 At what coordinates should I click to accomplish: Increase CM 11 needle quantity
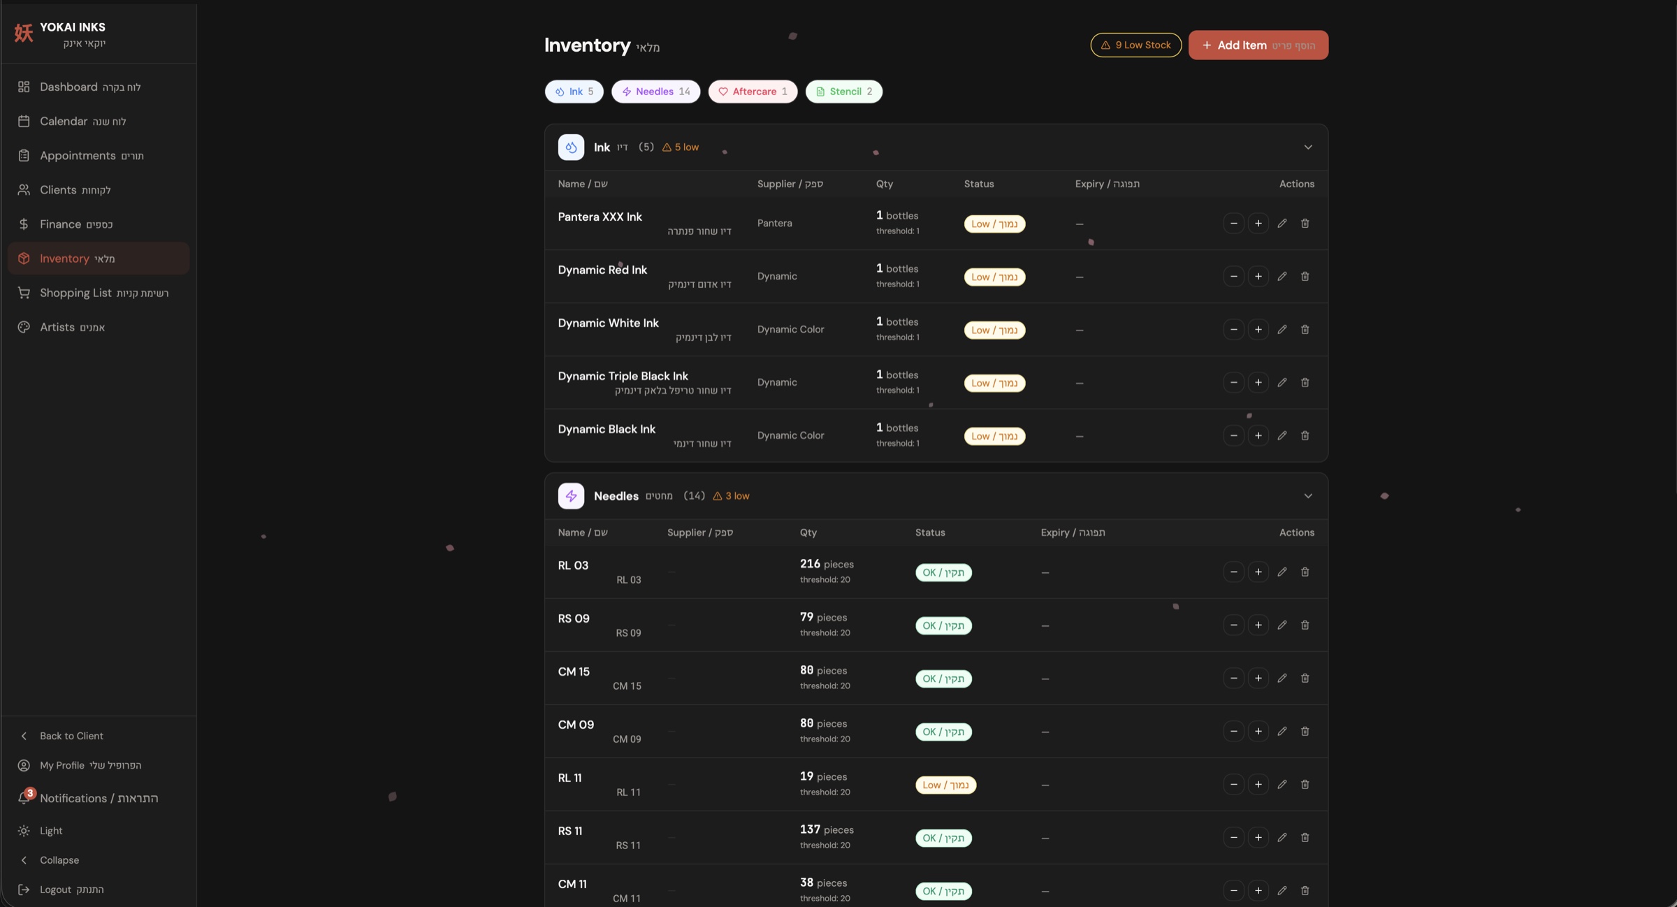(x=1258, y=891)
